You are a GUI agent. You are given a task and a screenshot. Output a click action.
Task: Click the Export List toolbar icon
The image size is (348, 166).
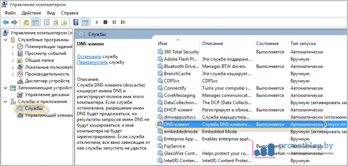coord(64,22)
